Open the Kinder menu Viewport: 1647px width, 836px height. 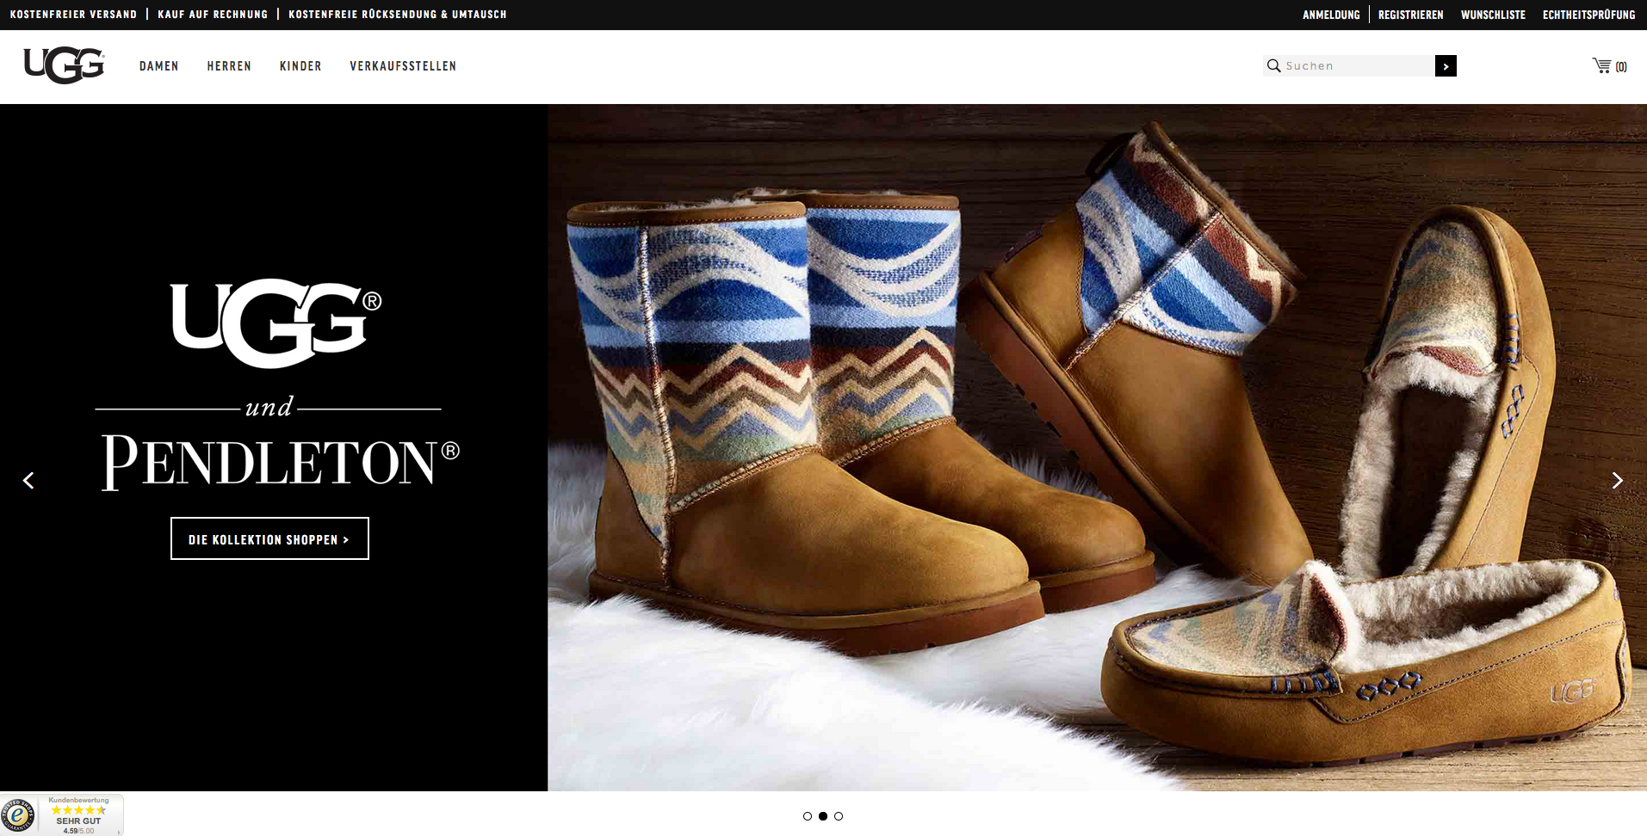300,66
